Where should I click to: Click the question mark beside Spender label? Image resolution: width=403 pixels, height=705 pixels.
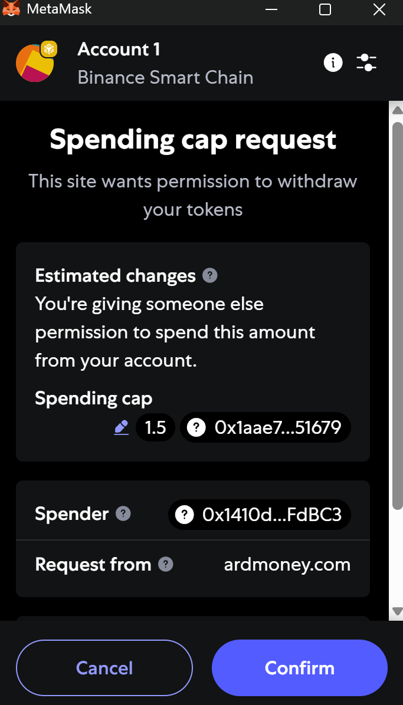tap(123, 513)
